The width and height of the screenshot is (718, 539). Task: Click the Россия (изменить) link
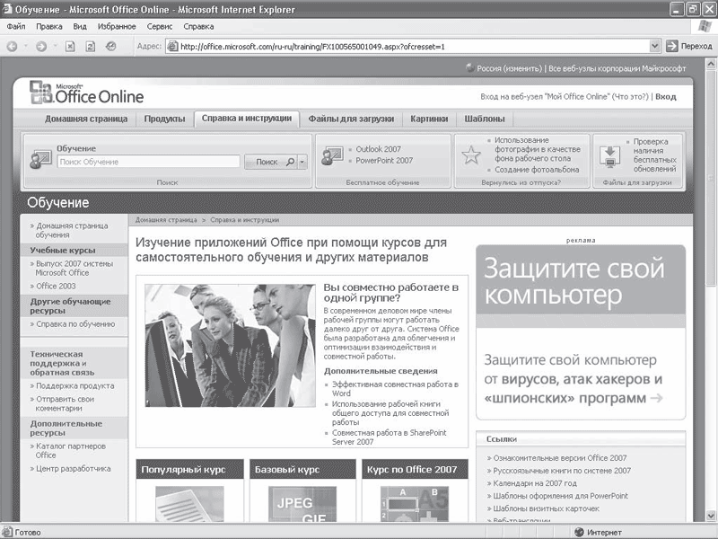tap(509, 68)
